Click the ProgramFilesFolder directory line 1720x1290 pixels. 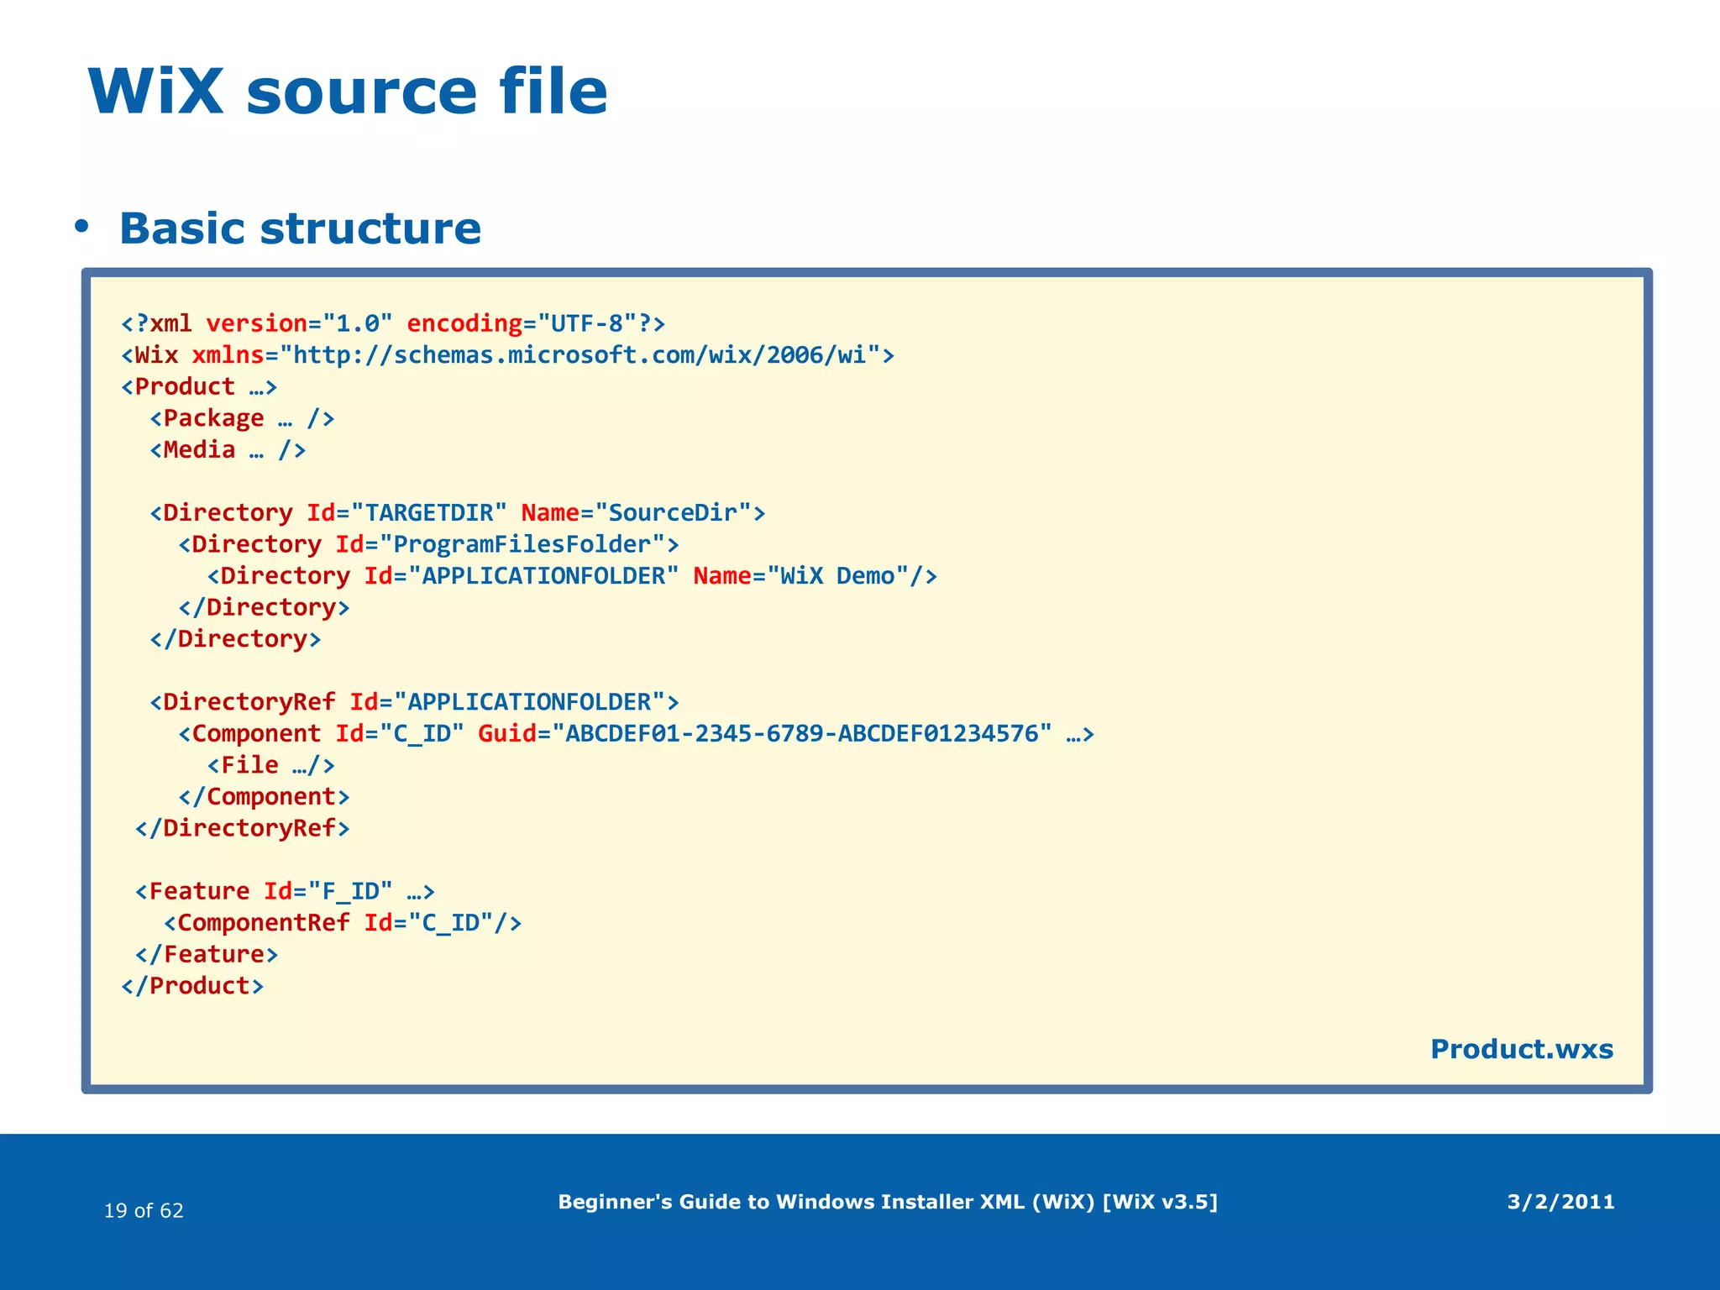point(428,544)
